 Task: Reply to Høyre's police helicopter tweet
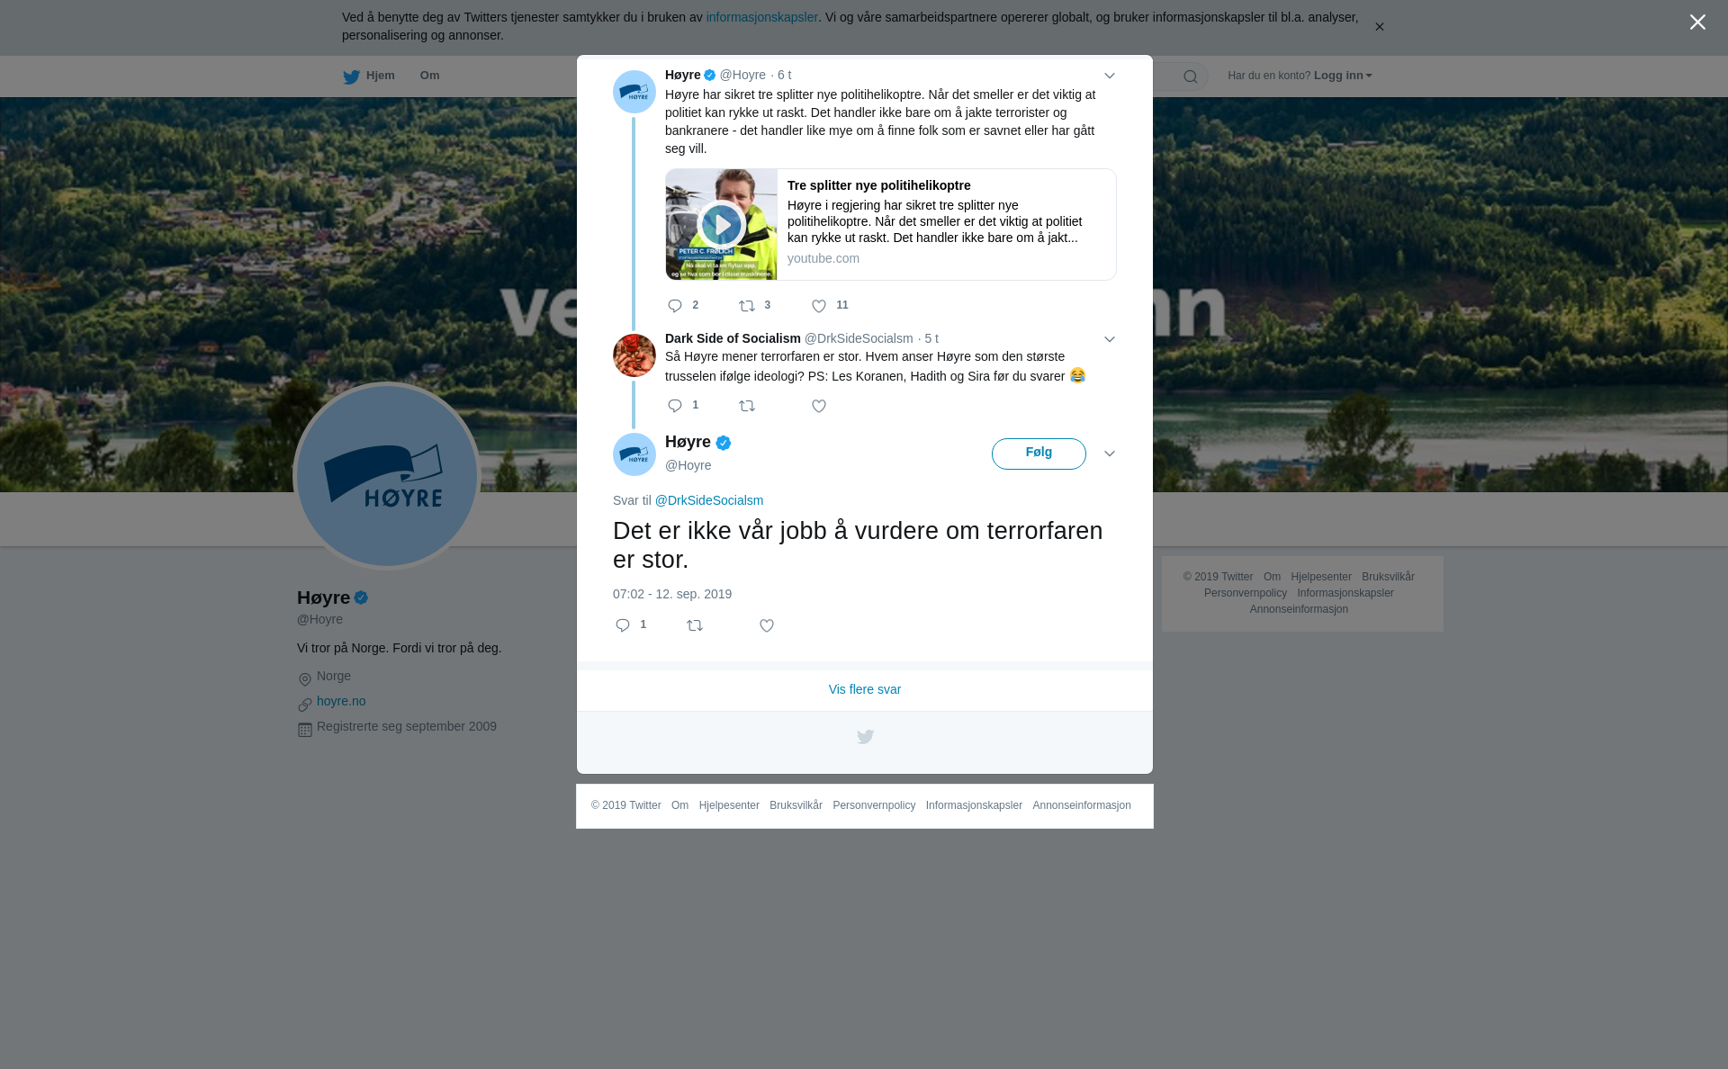(675, 306)
